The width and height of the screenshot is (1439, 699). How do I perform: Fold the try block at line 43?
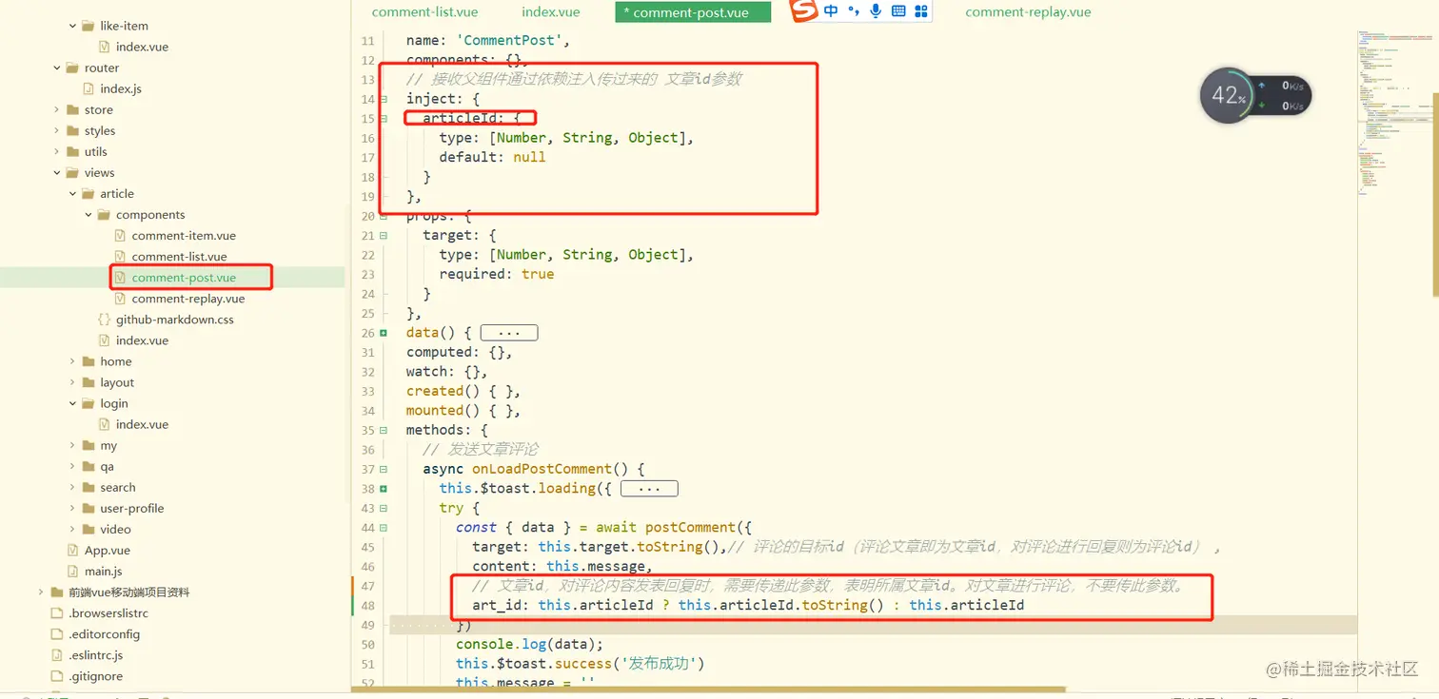384,508
